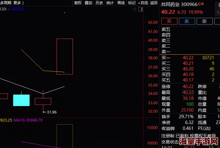Click the 跌停 label
The width and height of the screenshot is (220, 148).
coord(202,86)
